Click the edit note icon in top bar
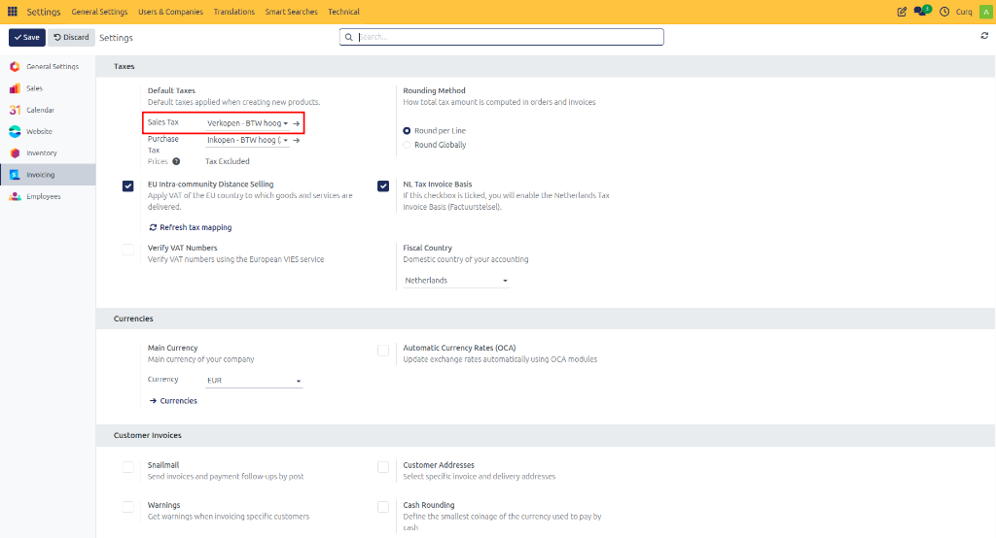Viewport: 996px width, 538px height. tap(902, 12)
